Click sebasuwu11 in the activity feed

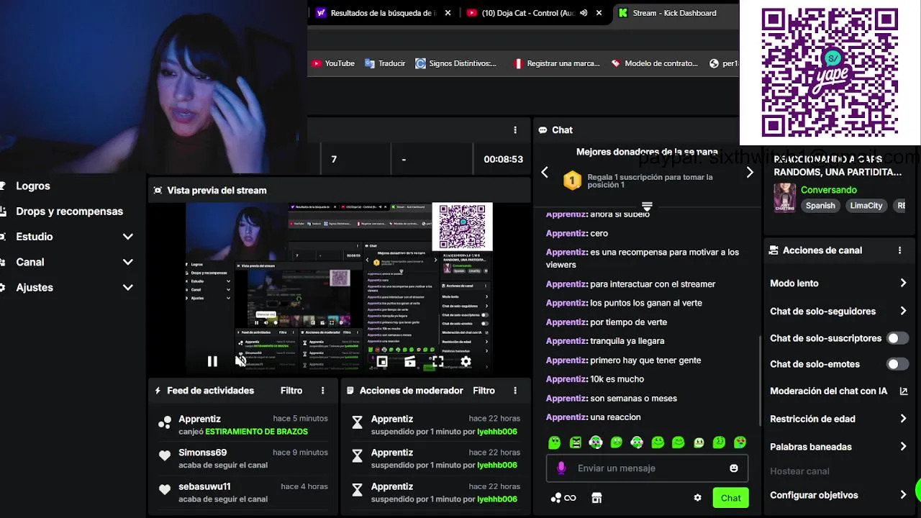pyautogui.click(x=204, y=486)
